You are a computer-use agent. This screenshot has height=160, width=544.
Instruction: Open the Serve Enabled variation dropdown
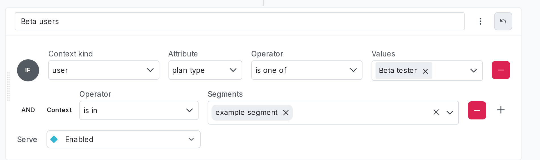click(x=123, y=139)
